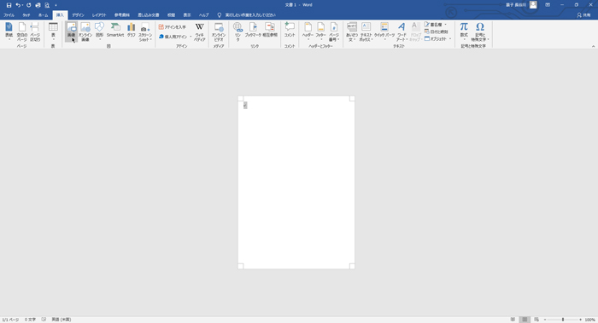Click the zoom out minus button
The image size is (598, 323).
point(545,320)
